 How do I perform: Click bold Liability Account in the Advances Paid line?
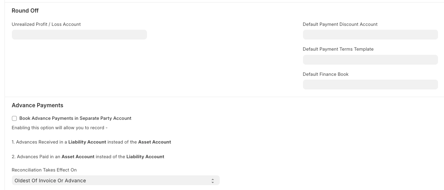pos(145,157)
